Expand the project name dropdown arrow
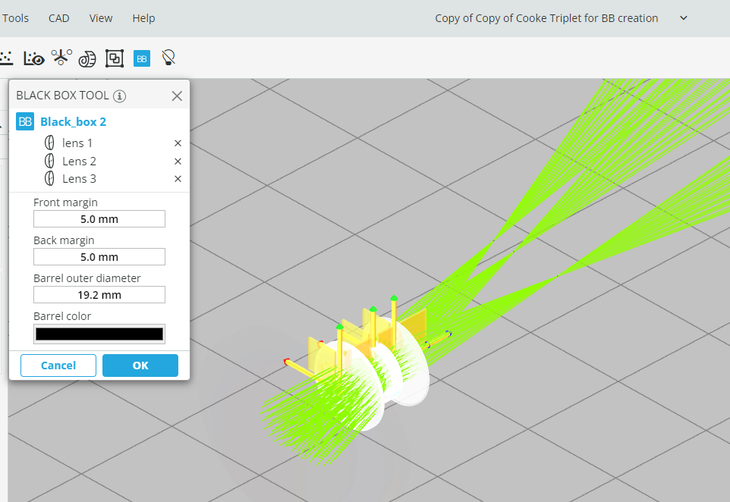This screenshot has width=730, height=502. pyautogui.click(x=684, y=18)
